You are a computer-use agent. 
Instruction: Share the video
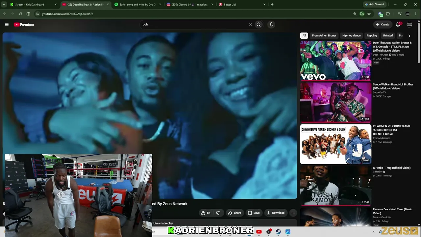(235, 213)
